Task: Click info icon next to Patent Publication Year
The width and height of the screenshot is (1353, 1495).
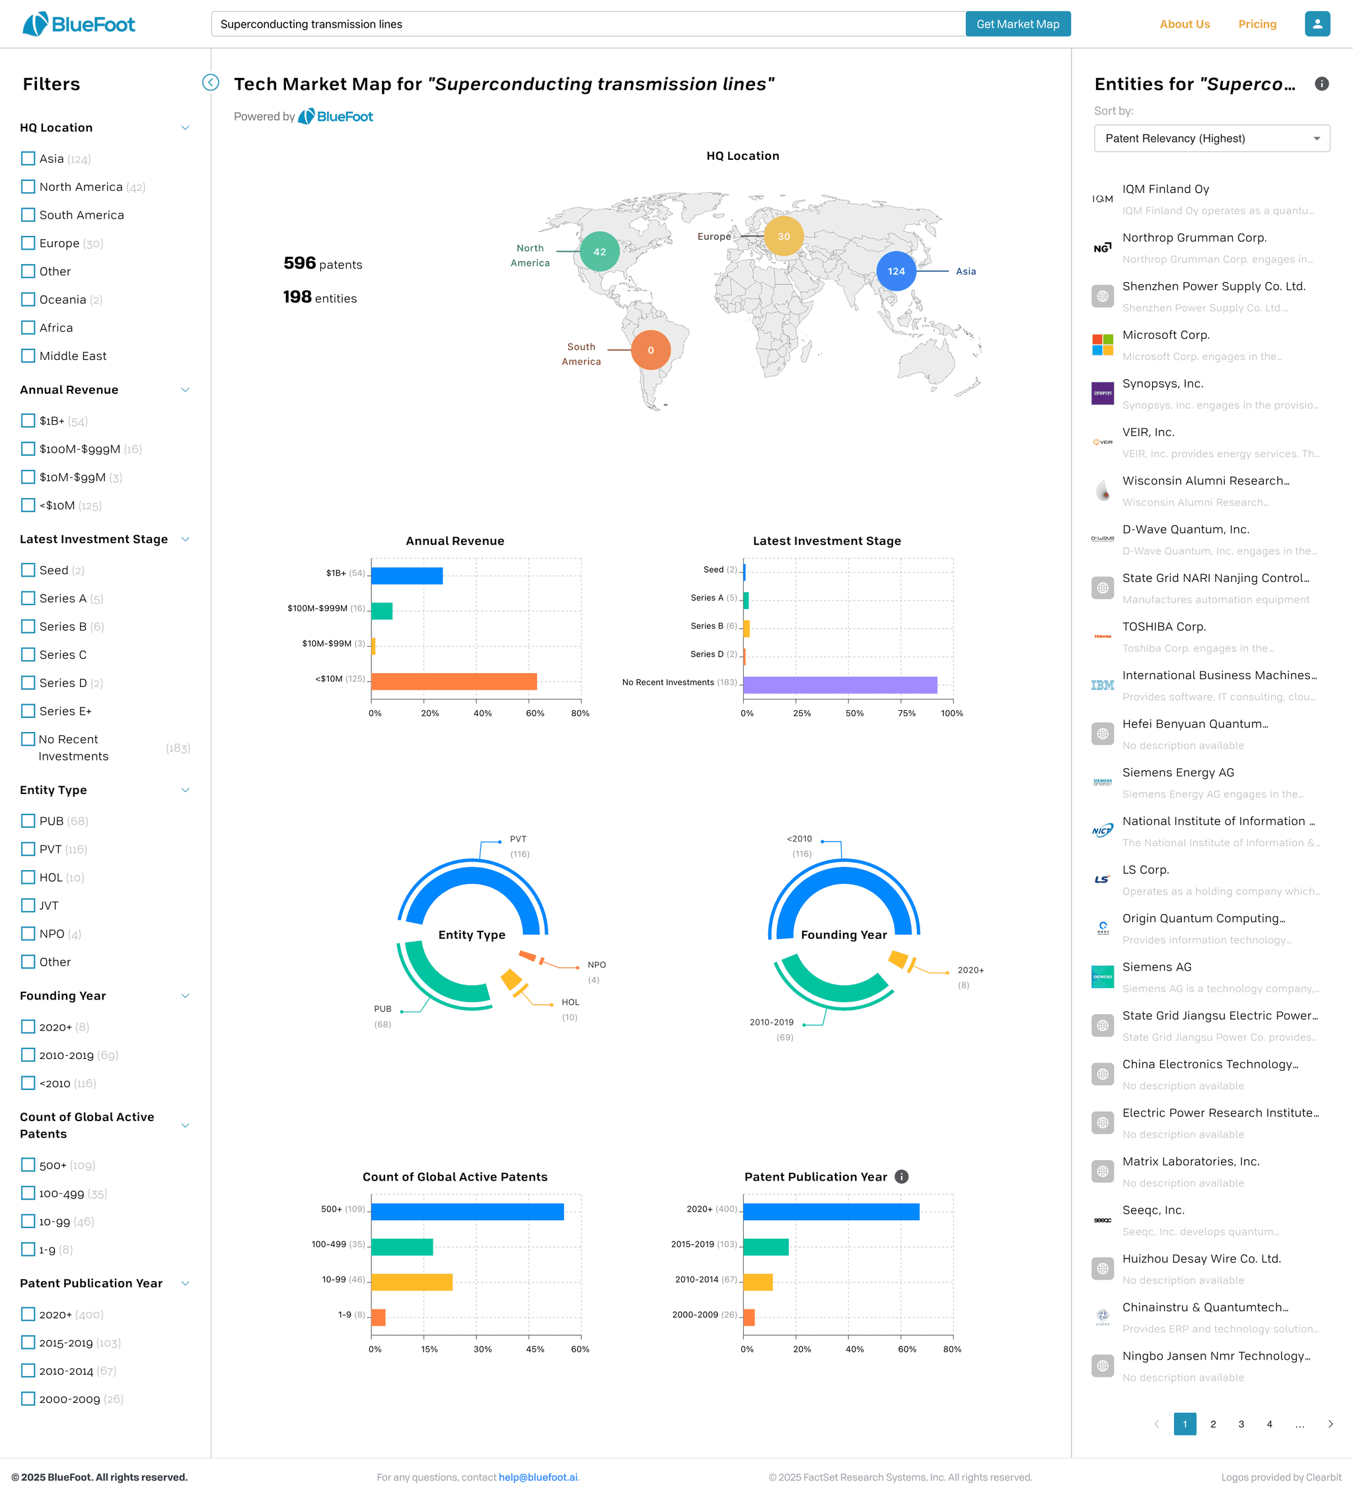Action: click(901, 1177)
